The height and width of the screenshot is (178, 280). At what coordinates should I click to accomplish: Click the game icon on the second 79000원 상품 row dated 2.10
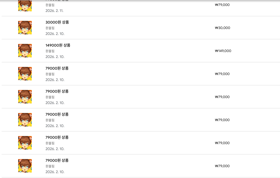pyautogui.click(x=25, y=97)
